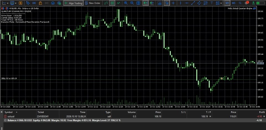Viewport: 266px width, 130px height.
Task: Open the VPS cloud hosting icon
Action: [x=53, y=3]
